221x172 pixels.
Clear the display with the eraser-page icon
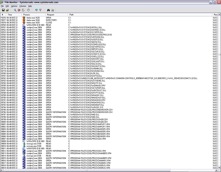point(23,10)
